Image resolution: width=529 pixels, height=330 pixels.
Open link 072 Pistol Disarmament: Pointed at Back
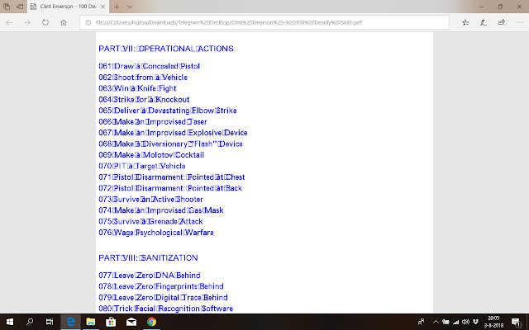(170, 188)
